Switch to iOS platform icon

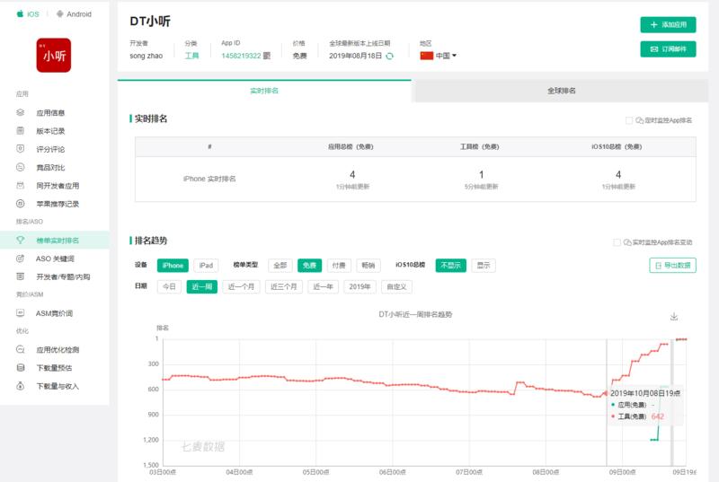[x=20, y=14]
